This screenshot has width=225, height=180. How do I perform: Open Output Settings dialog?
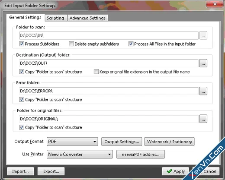[122, 142]
